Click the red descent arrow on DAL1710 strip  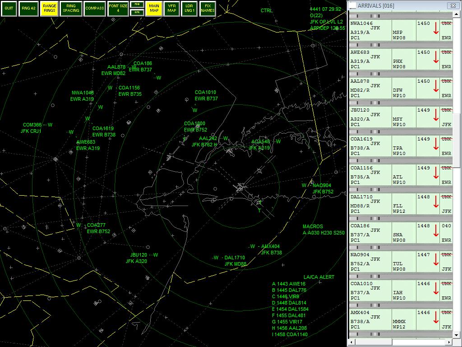coord(436,202)
